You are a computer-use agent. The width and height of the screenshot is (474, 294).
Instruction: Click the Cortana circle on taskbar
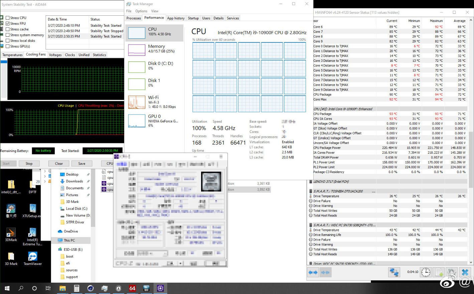coord(34,288)
